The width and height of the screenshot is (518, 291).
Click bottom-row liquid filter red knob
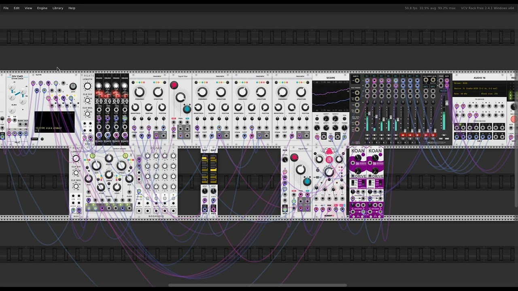(294, 158)
